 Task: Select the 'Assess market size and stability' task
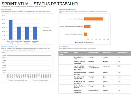[79, 82]
